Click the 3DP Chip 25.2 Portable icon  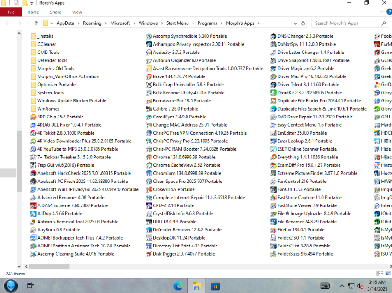(x=33, y=117)
